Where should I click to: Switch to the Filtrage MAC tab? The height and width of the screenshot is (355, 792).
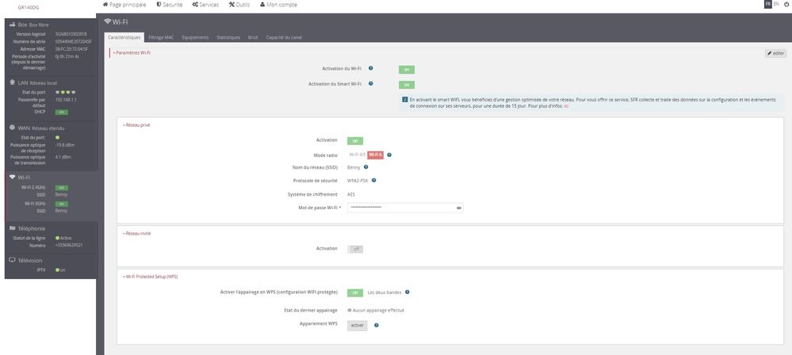161,37
